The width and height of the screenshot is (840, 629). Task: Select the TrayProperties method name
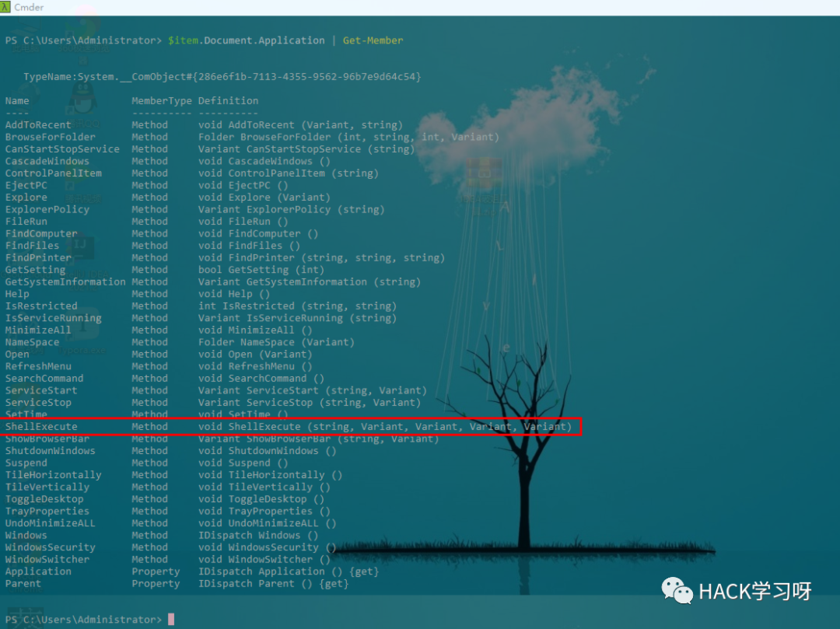point(47,512)
